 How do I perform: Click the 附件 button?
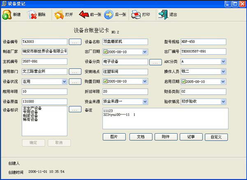pos(166,137)
